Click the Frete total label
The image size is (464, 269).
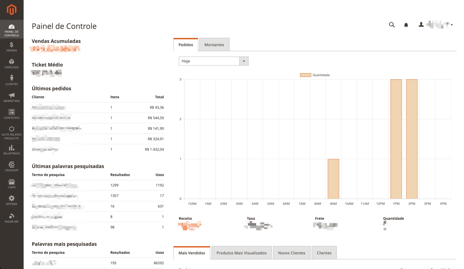(320, 219)
